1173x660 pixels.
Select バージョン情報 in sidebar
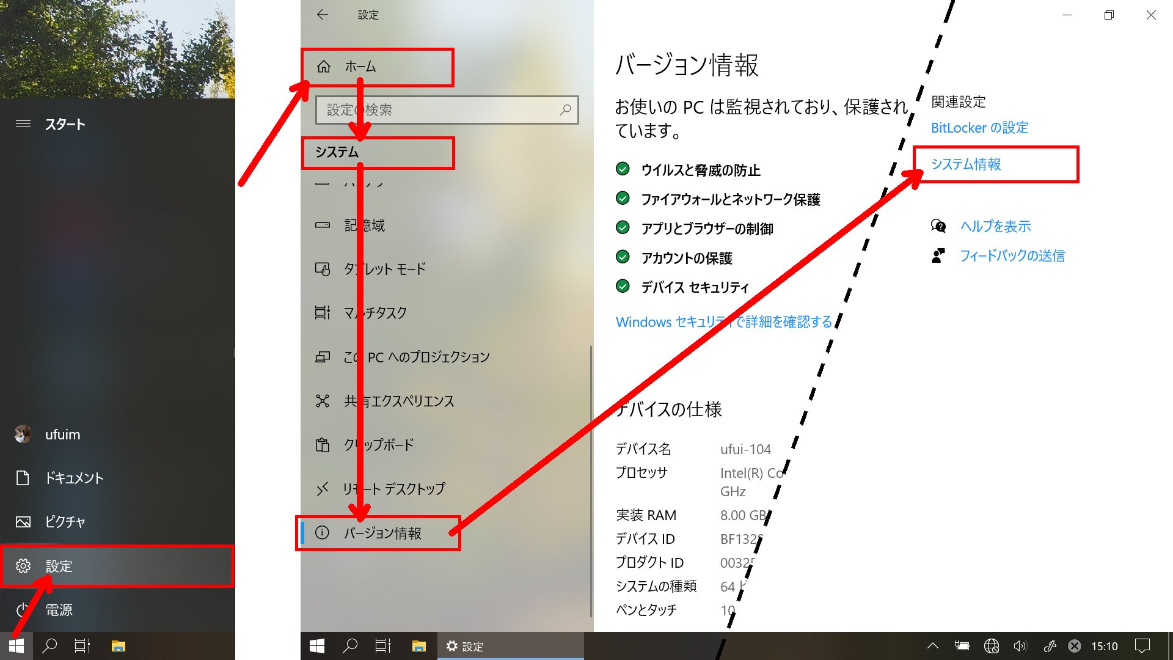pyautogui.click(x=446, y=533)
